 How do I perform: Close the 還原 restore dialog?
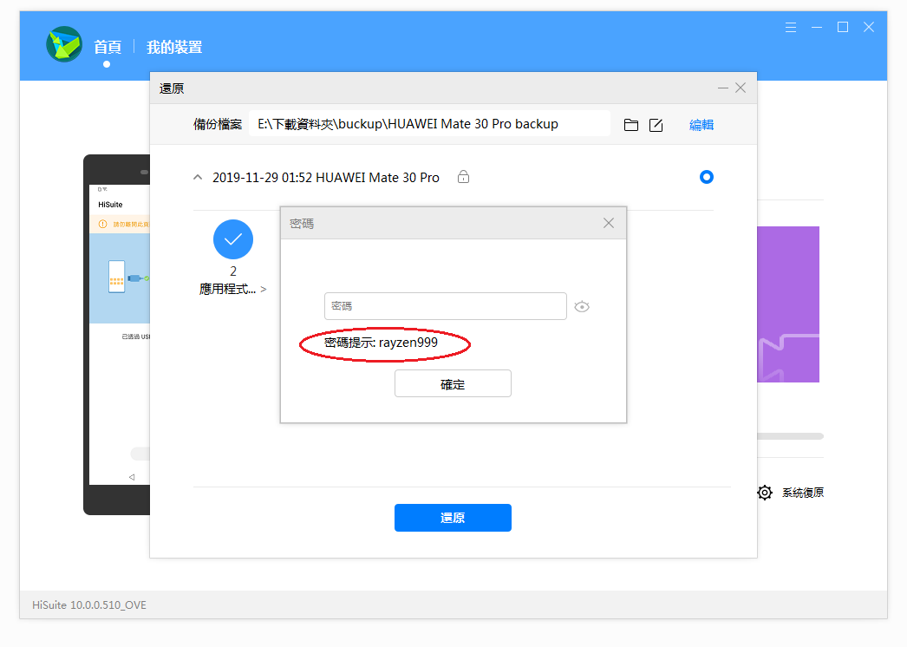coord(741,88)
